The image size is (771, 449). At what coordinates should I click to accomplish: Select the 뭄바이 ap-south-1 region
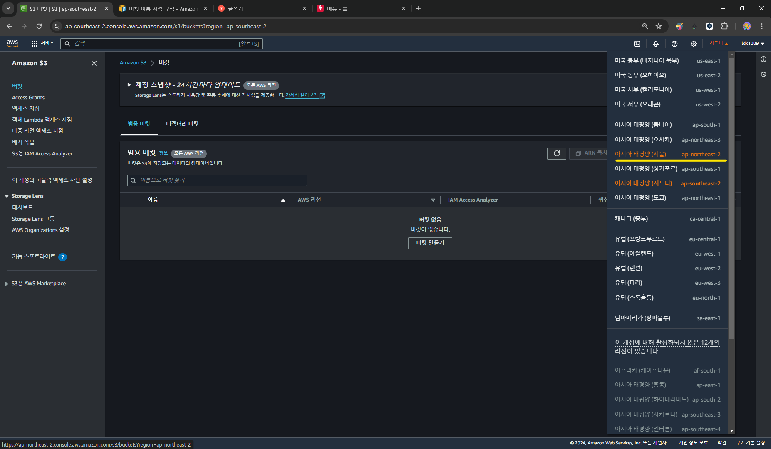[x=667, y=125]
